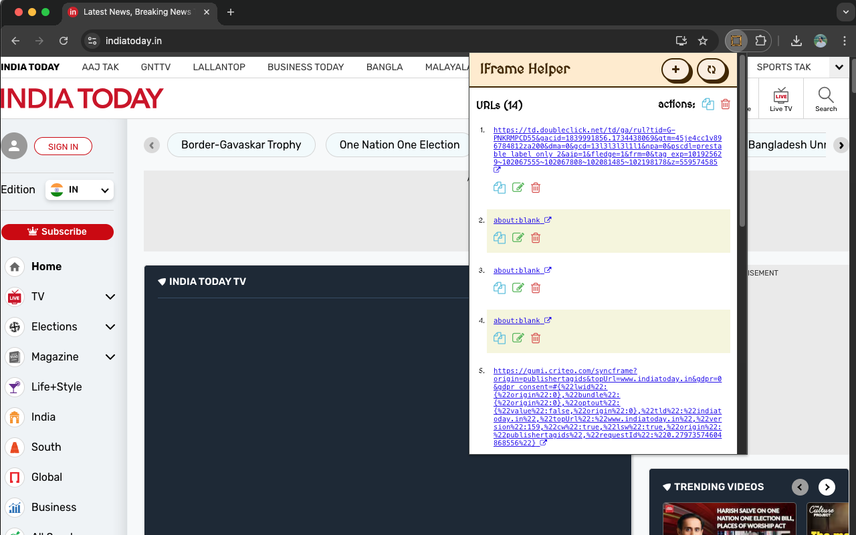Open the browser Downloads icon
Viewport: 856px width, 535px height.
pos(796,41)
